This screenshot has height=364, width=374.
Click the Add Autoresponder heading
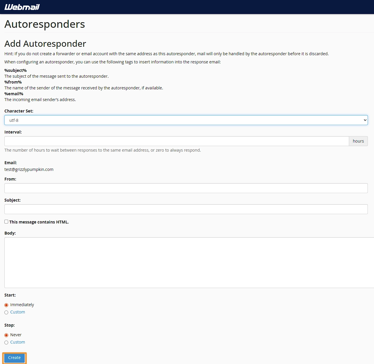pyautogui.click(x=45, y=44)
